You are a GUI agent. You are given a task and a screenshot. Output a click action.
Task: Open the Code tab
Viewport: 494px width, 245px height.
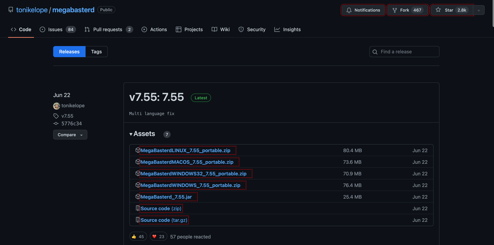[21, 29]
